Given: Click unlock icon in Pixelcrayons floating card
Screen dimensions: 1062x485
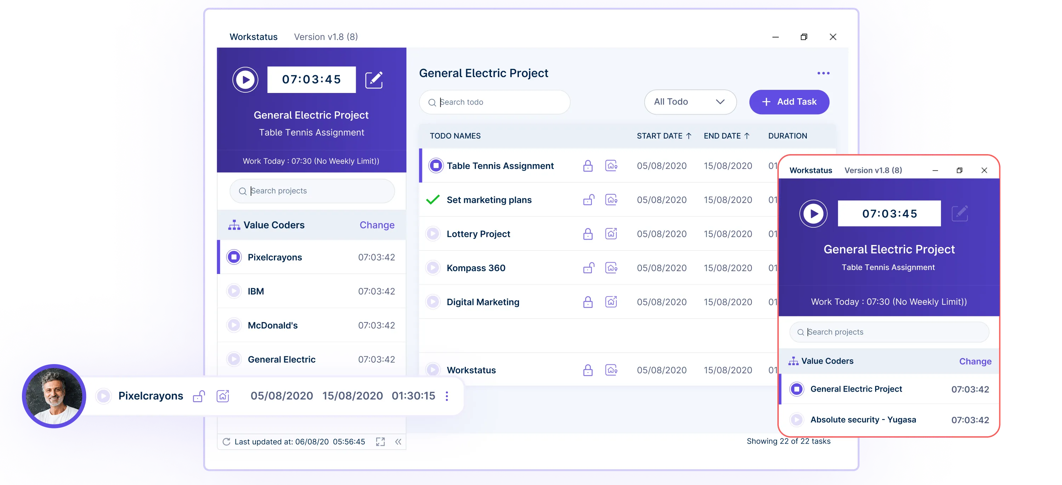Looking at the screenshot, I should click(x=199, y=396).
